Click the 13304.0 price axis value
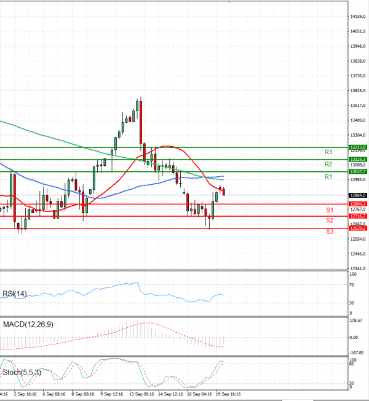Image resolution: width=369 pixels, height=401 pixels. click(x=358, y=135)
